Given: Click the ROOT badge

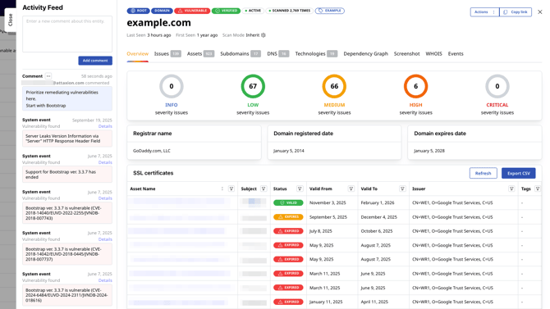Looking at the screenshot, I should point(138,11).
